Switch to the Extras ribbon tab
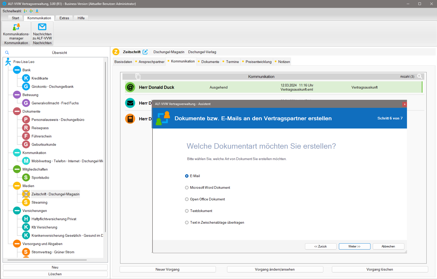The width and height of the screenshot is (437, 279). [x=64, y=18]
